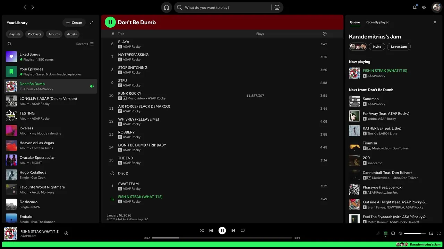Click the song title in player bar
This screenshot has height=249, width=444.
click(x=40, y=231)
